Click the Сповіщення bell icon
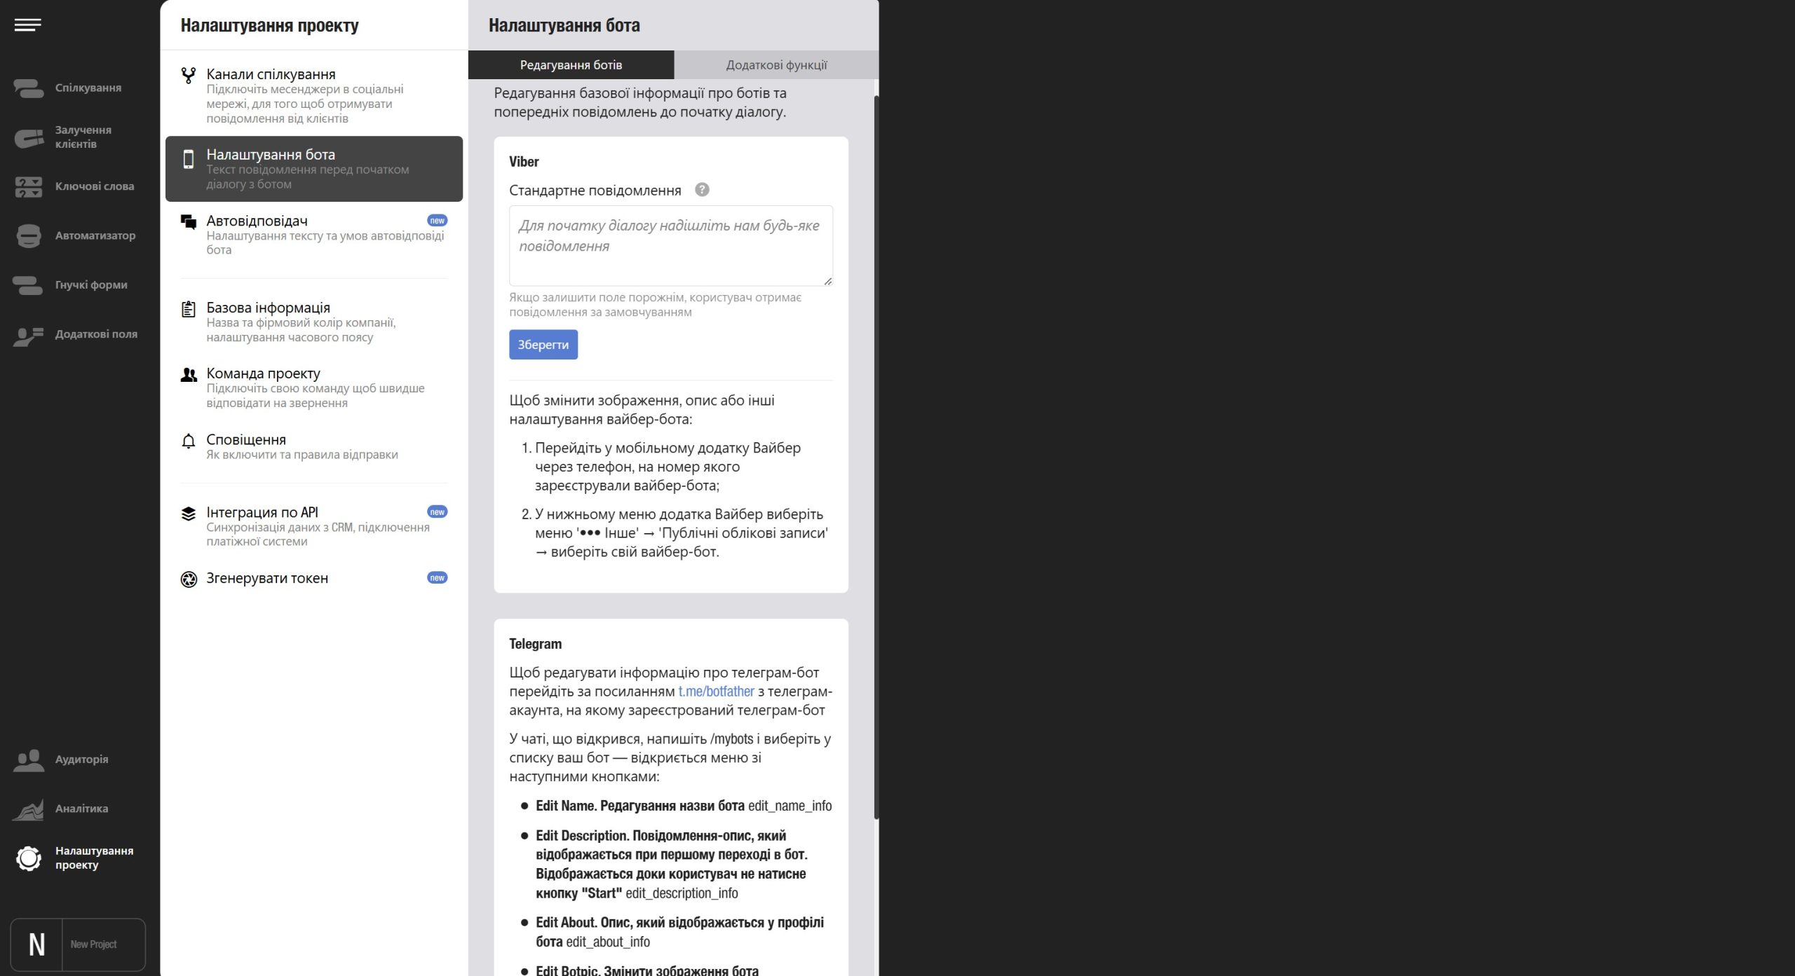This screenshot has height=976, width=1795. pyautogui.click(x=188, y=441)
